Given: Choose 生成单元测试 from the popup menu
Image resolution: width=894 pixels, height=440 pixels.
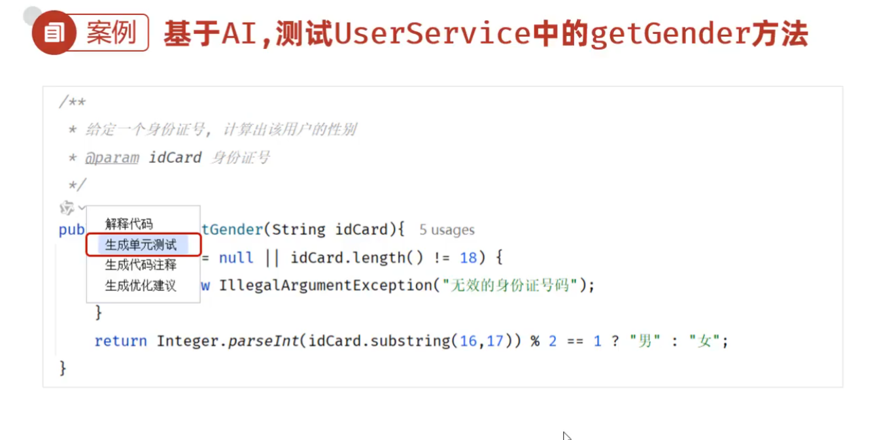Looking at the screenshot, I should pyautogui.click(x=141, y=245).
